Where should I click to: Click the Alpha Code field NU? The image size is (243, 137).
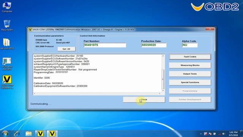(x=190, y=45)
